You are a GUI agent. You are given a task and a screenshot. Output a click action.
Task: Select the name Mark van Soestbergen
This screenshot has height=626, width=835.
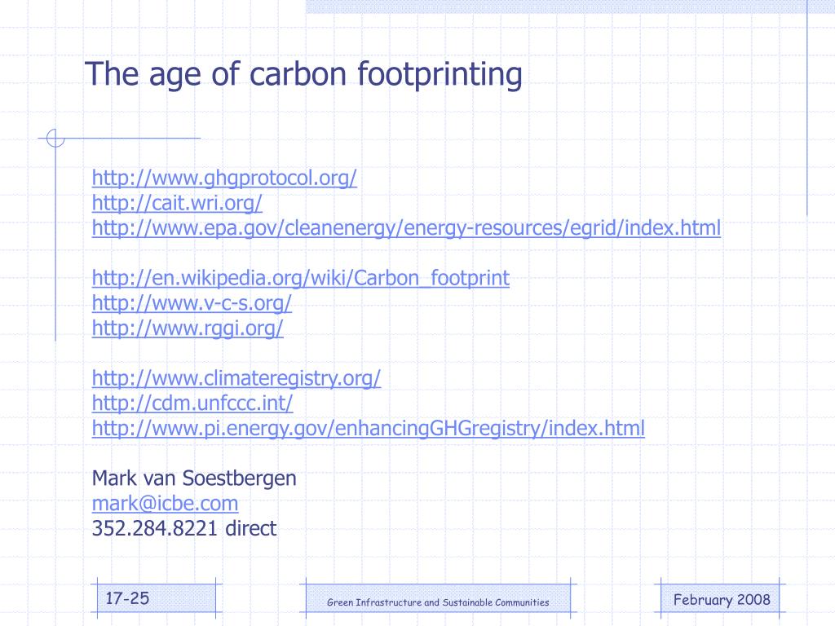coord(194,478)
